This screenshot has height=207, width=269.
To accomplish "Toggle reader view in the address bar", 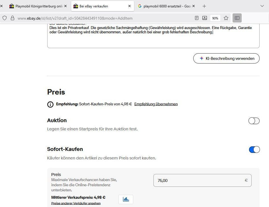I will pos(197,18).
